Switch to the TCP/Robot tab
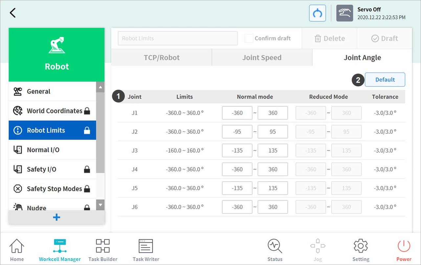Screen dimensions: 421x265 [162, 58]
